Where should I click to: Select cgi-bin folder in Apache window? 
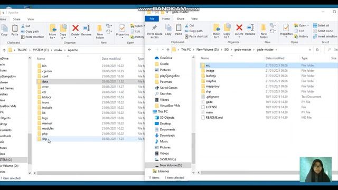pyautogui.click(x=47, y=71)
